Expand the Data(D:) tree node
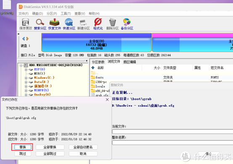The image size is (233, 164). coord(26,82)
